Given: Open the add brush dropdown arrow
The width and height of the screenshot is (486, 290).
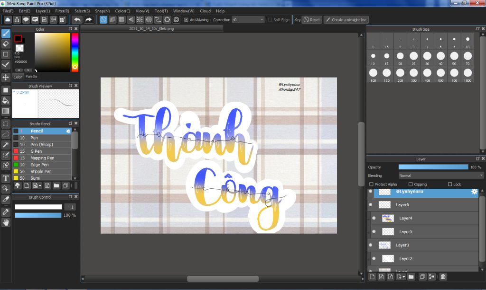Looking at the screenshot, I should click(x=40, y=185).
